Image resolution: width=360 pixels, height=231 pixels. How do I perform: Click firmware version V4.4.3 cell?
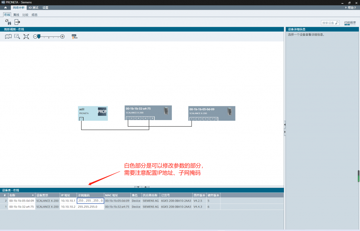tap(199, 207)
